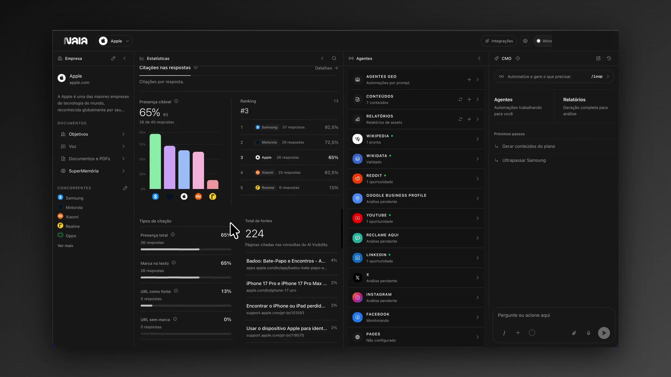Click the green Samsung bar in chart
671x377 pixels.
click(x=155, y=161)
